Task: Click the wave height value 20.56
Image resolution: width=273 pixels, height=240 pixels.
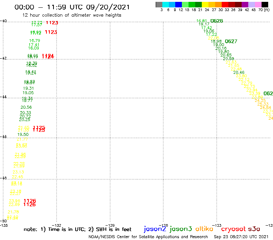Action: tap(26, 107)
